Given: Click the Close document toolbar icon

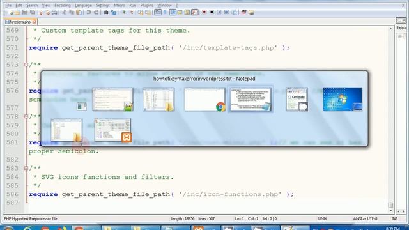Looking at the screenshot, I should click(40, 12).
